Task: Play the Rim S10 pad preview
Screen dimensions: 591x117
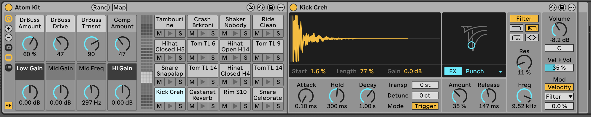Action: (235, 106)
